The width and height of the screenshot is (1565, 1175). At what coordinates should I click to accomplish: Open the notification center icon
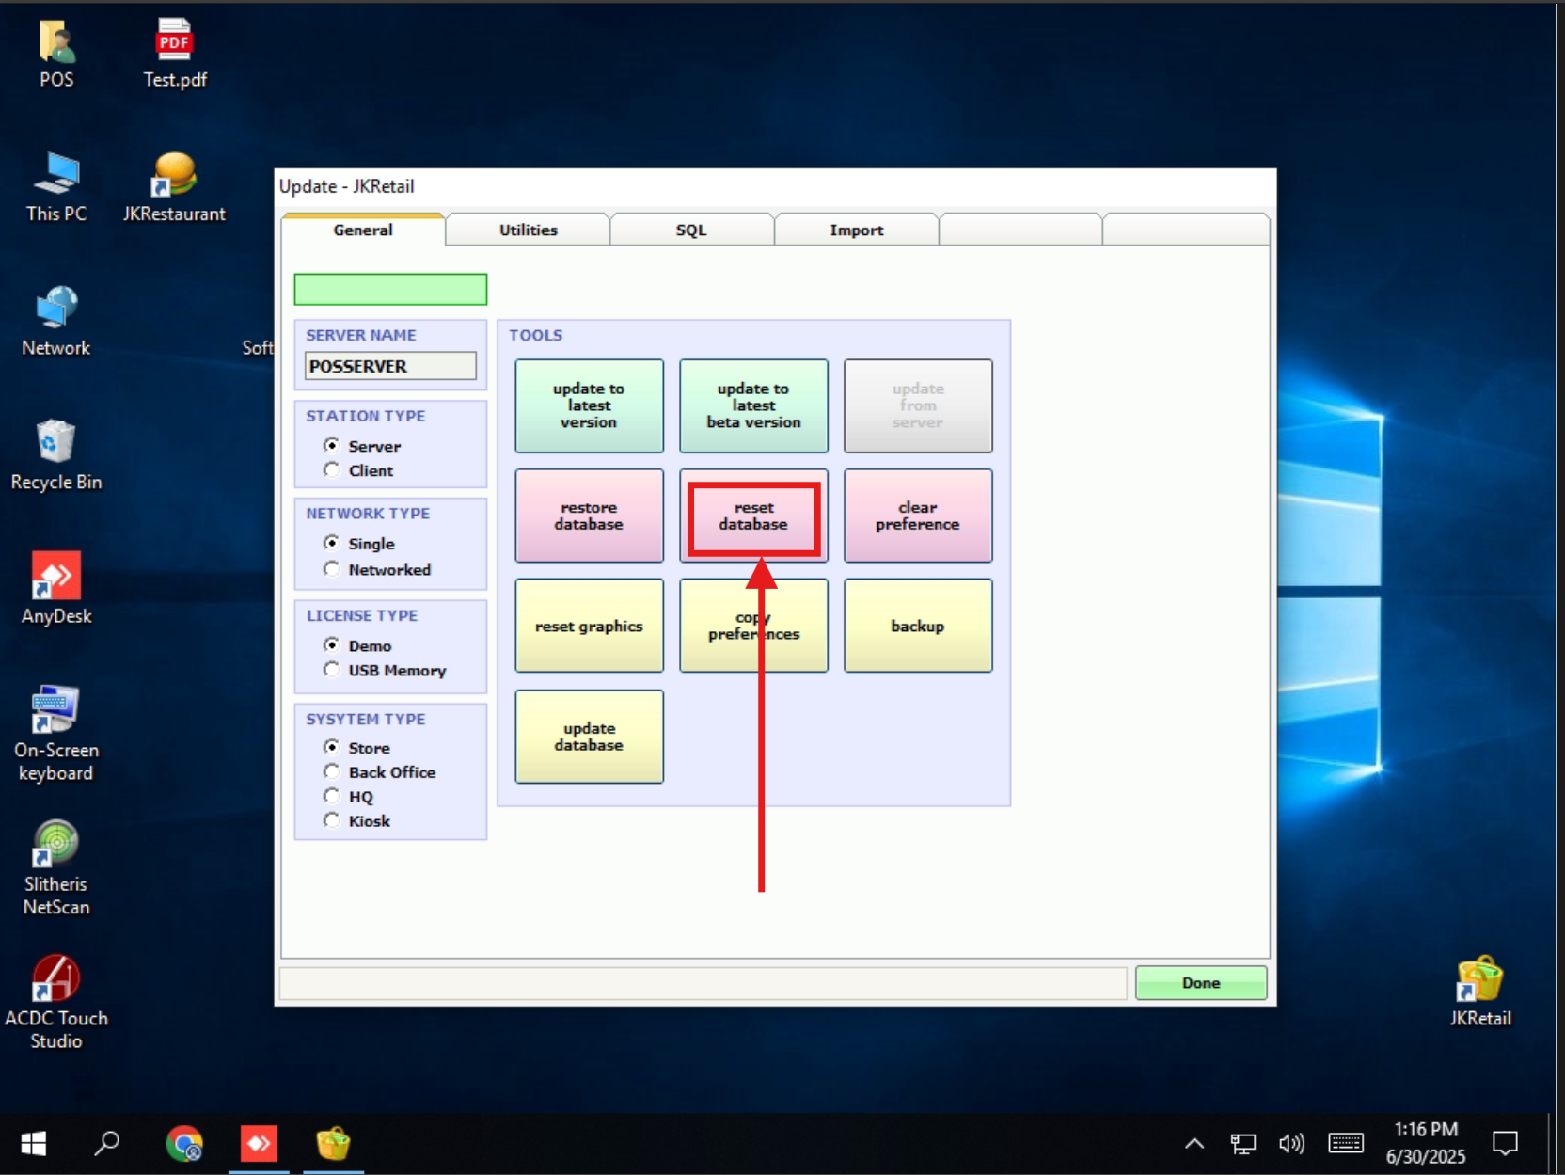pos(1506,1144)
